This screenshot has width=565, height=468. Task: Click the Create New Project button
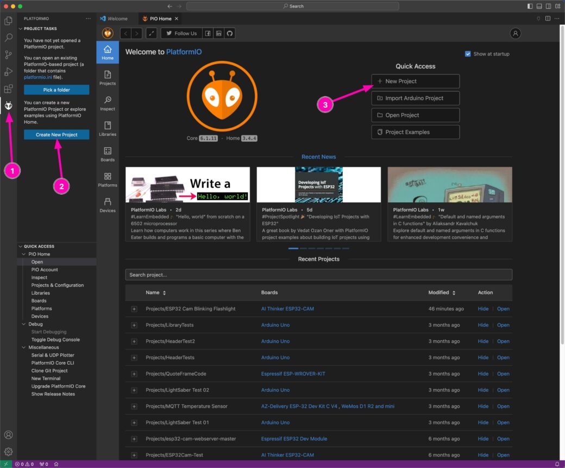click(56, 134)
